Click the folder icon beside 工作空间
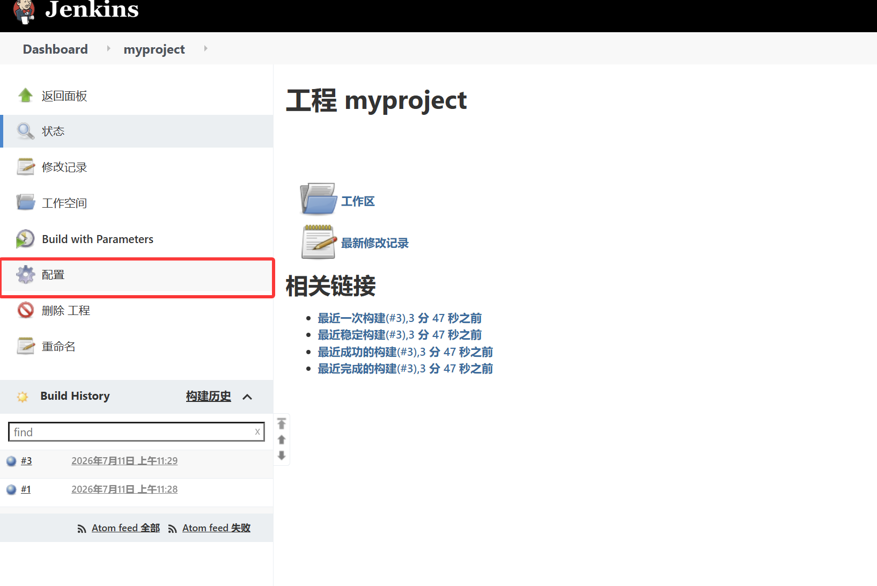The image size is (877, 586). pyautogui.click(x=25, y=202)
